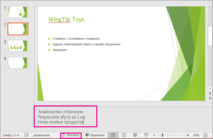The height and width of the screenshot is (139, 213).
Task: Click vertical scrollbar up arrow
Action: pos(210,4)
